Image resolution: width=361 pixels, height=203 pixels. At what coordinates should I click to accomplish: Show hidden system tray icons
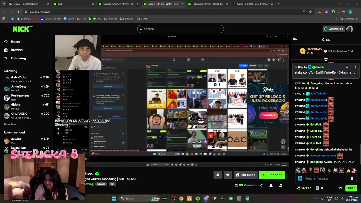point(316,198)
